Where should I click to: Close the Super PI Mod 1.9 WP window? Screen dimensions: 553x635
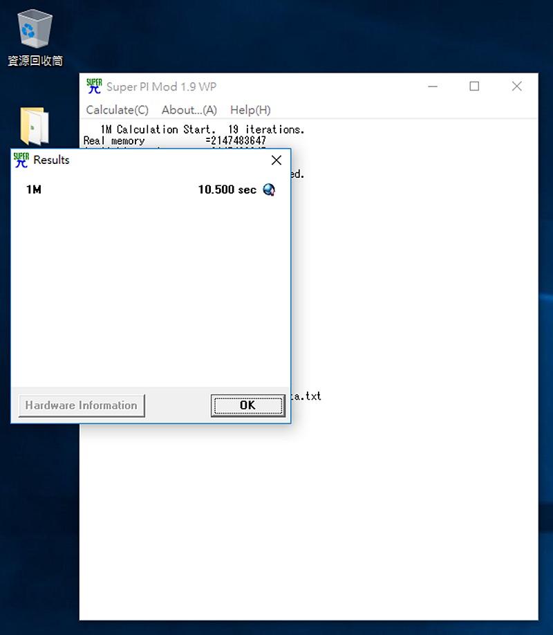[516, 86]
